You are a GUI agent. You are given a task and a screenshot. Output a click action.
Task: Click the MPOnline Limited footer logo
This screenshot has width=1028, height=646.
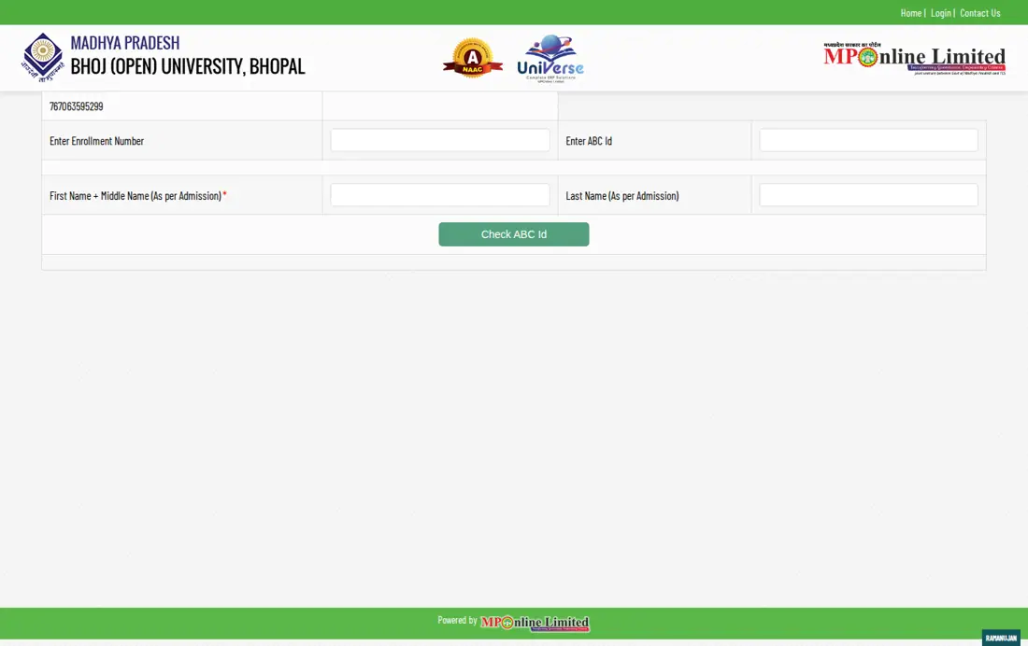(x=535, y=623)
